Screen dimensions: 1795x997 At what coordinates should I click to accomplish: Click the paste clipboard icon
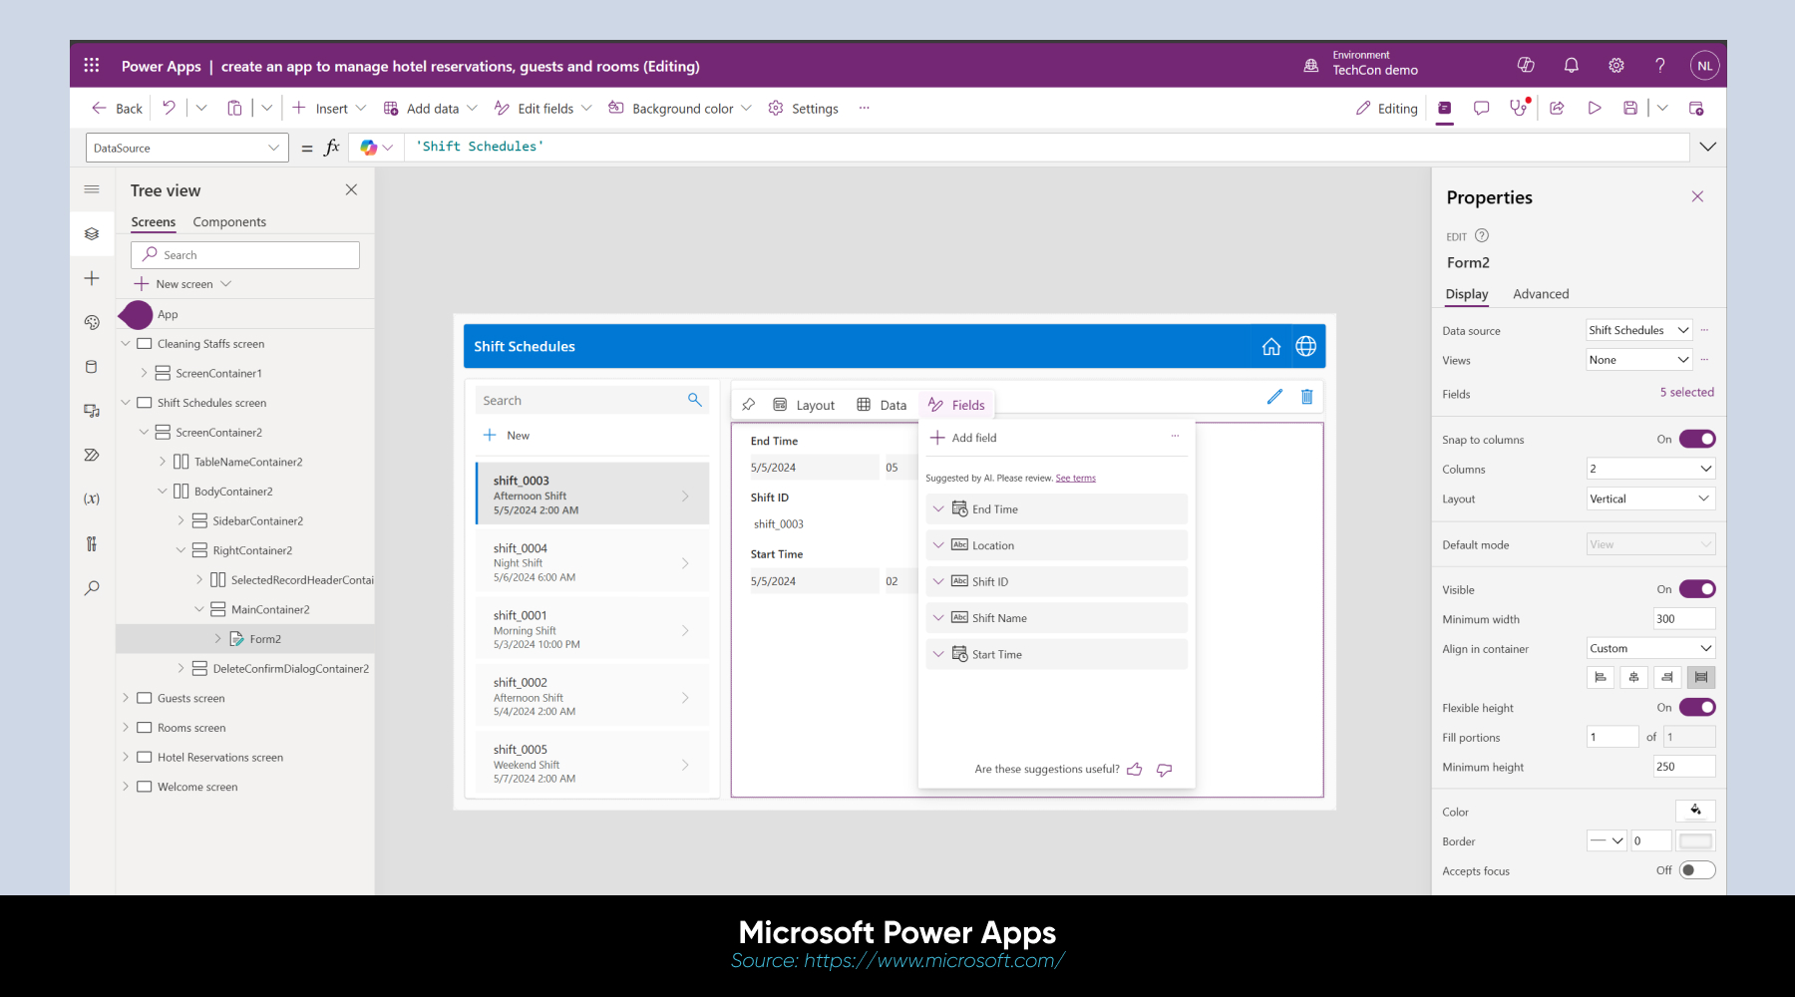(234, 108)
